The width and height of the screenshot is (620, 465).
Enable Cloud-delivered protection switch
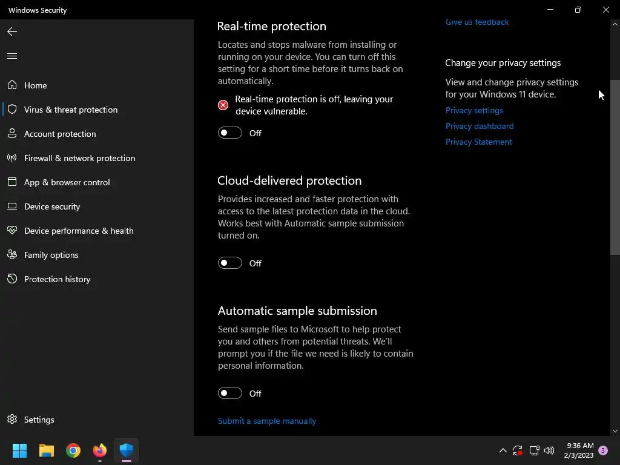pos(230,263)
